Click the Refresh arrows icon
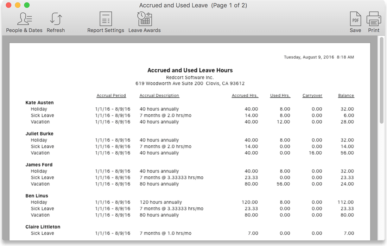The height and width of the screenshot is (246, 387). point(56,19)
